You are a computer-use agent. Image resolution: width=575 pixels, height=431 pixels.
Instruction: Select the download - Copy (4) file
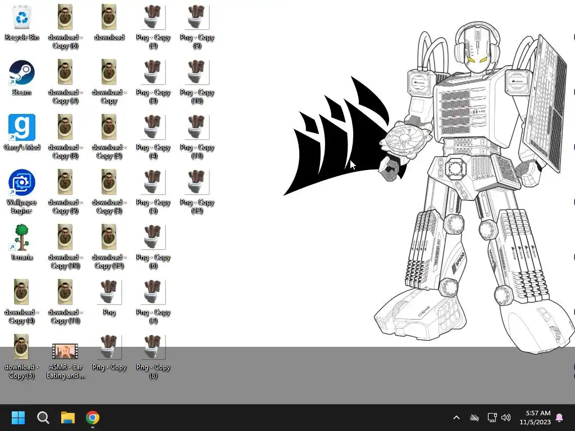22,301
